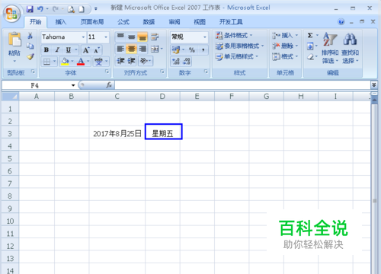Image resolution: width=381 pixels, height=274 pixels.
Task: Apply red font color
Action: (x=81, y=62)
